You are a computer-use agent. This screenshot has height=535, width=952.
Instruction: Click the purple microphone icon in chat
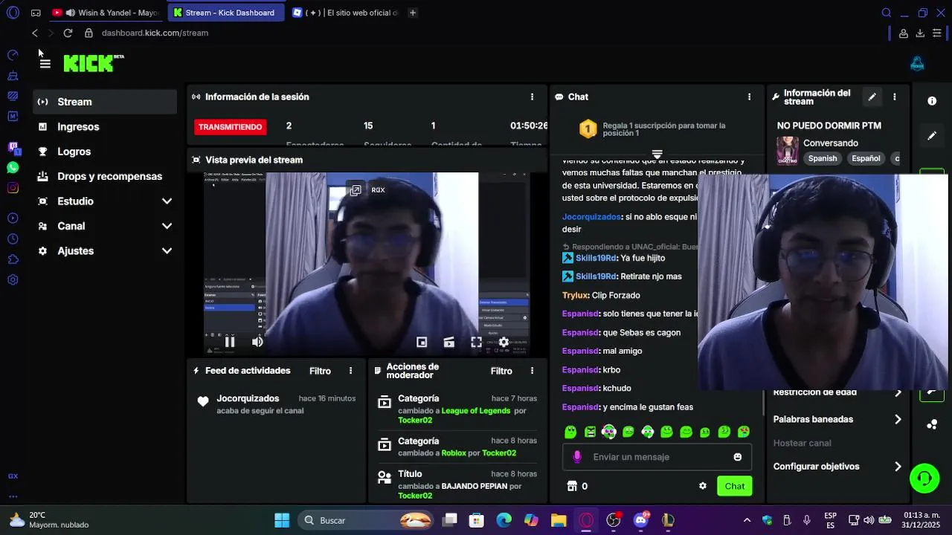click(577, 457)
